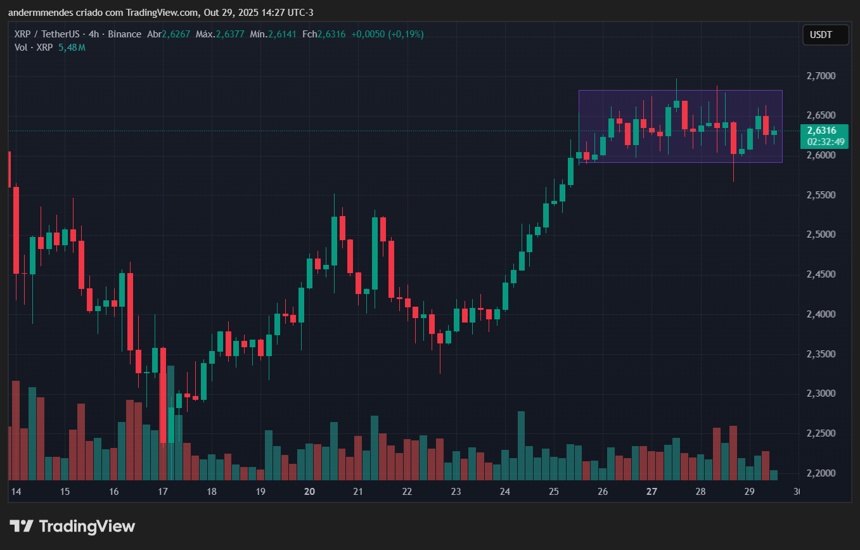This screenshot has height=550, width=860.
Task: Click the volume value 5,48 M
Action: point(72,47)
